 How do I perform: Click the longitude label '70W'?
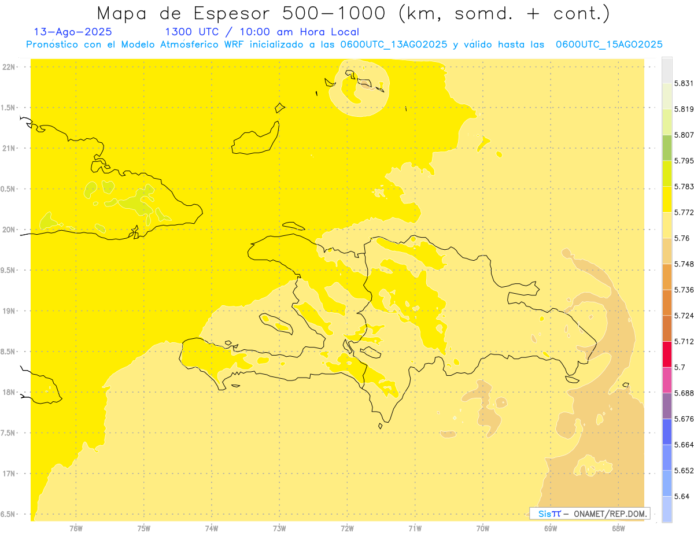coord(483,528)
